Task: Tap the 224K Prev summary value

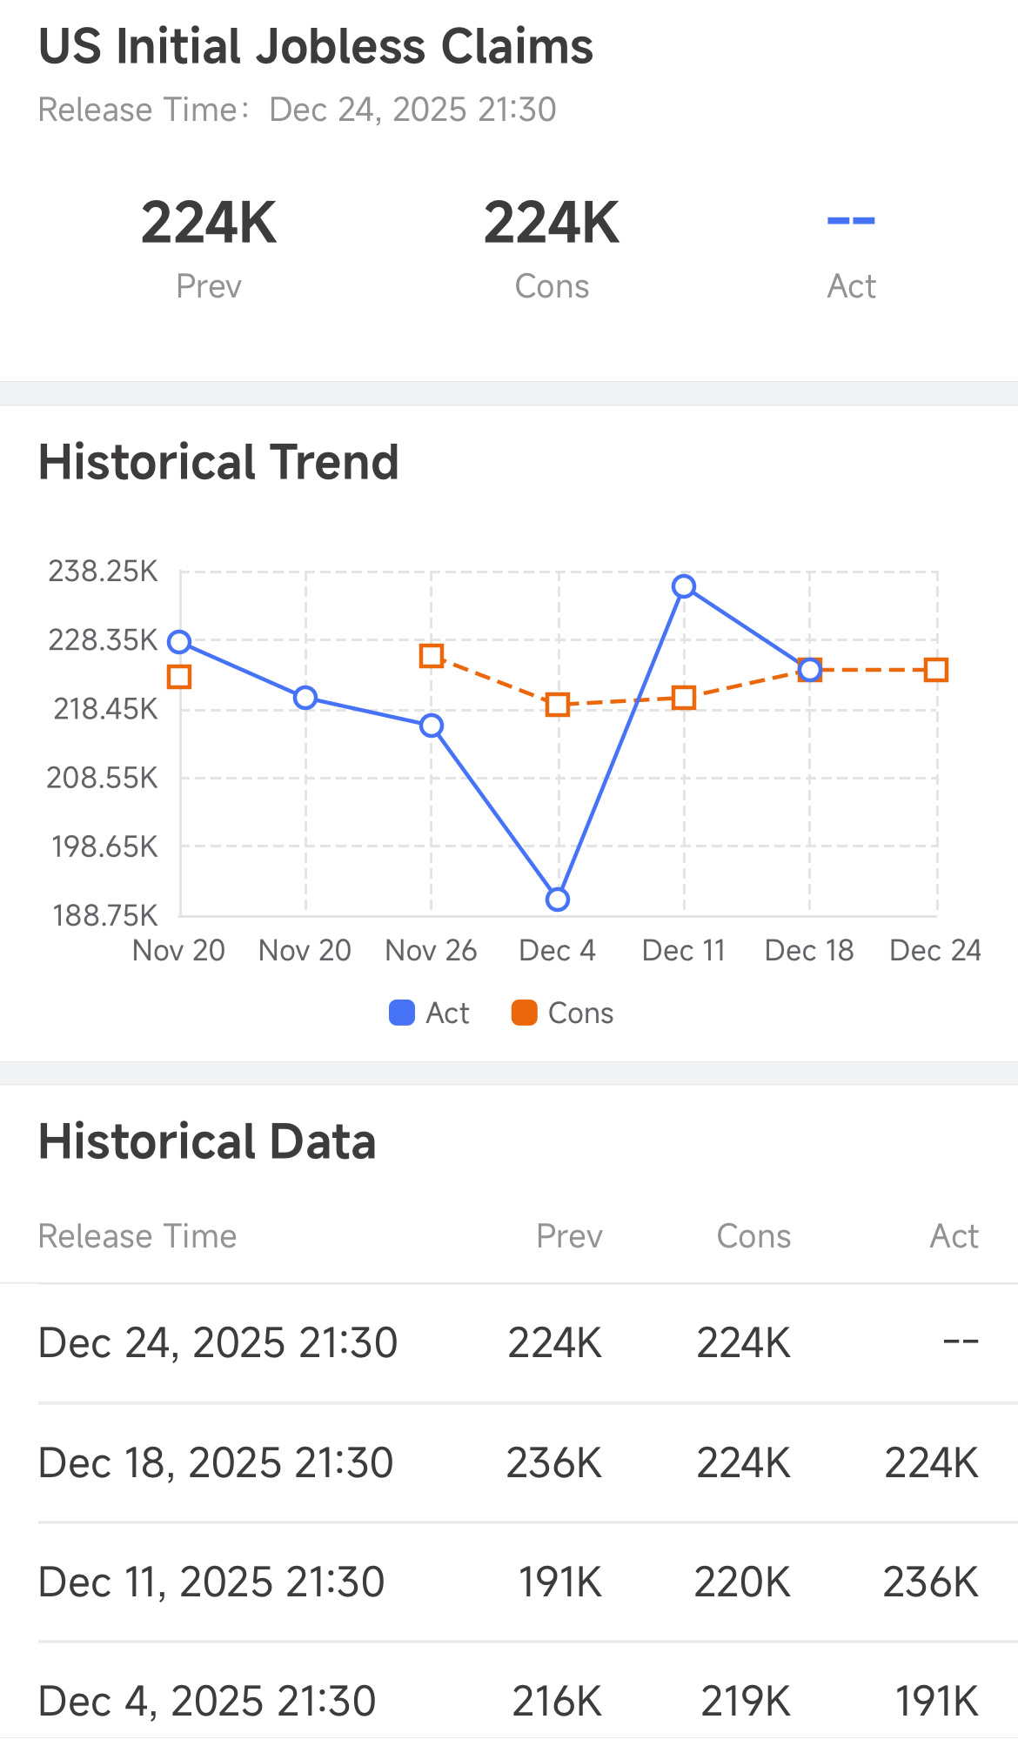Action: click(x=209, y=224)
